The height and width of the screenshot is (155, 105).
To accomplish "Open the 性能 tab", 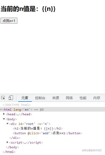I will (x=83, y=98).
